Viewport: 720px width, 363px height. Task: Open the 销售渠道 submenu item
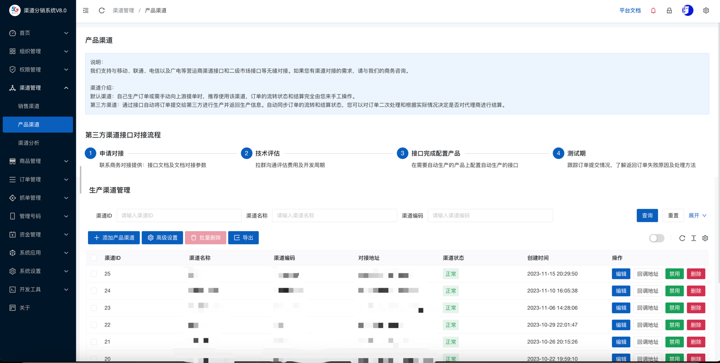tap(29, 106)
